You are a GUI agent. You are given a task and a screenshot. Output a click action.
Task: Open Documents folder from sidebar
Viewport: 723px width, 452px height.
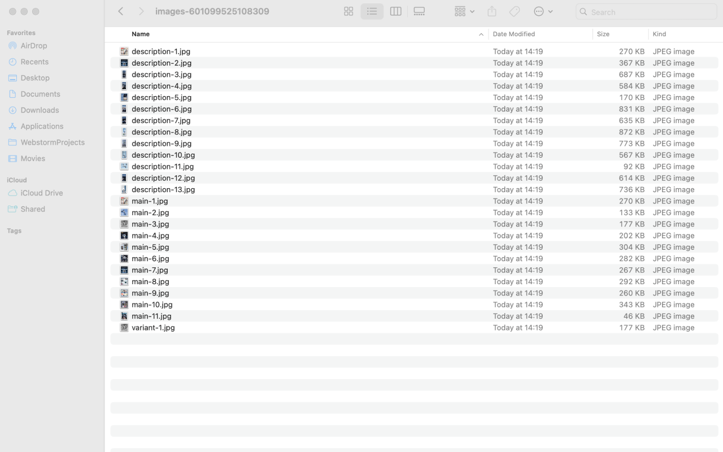click(40, 94)
